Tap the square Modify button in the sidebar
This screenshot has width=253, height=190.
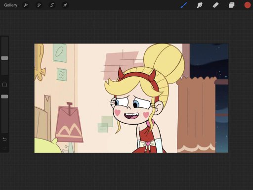coord(4,85)
